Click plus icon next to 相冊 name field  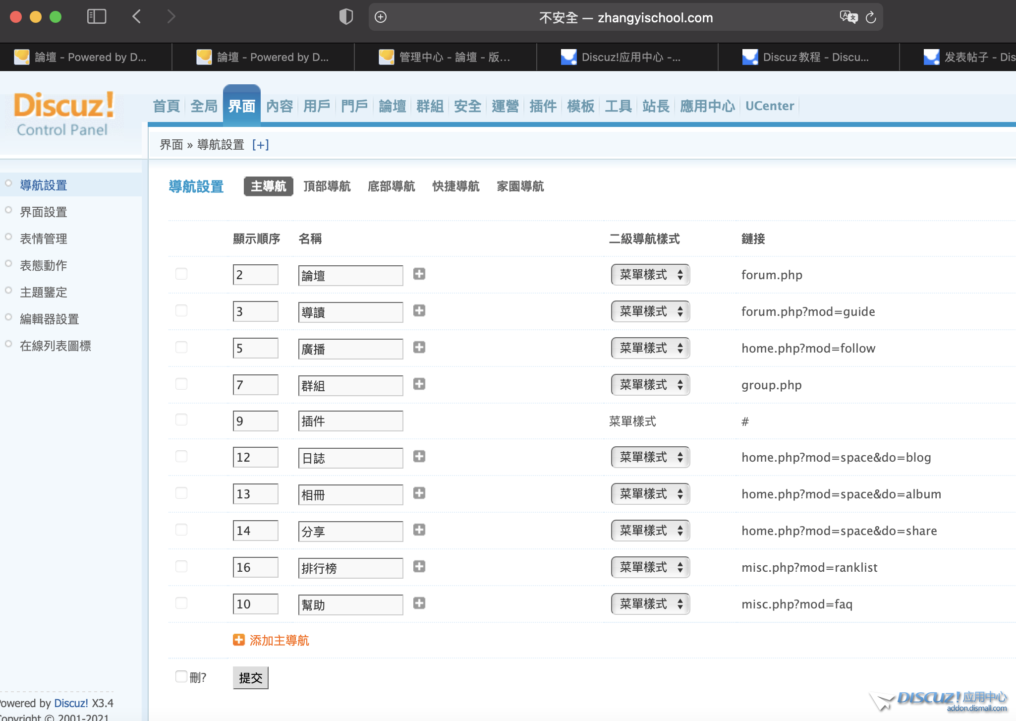419,493
